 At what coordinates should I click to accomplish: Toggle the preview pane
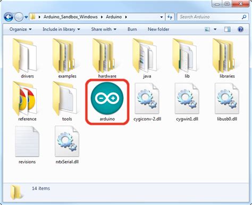(x=228, y=29)
